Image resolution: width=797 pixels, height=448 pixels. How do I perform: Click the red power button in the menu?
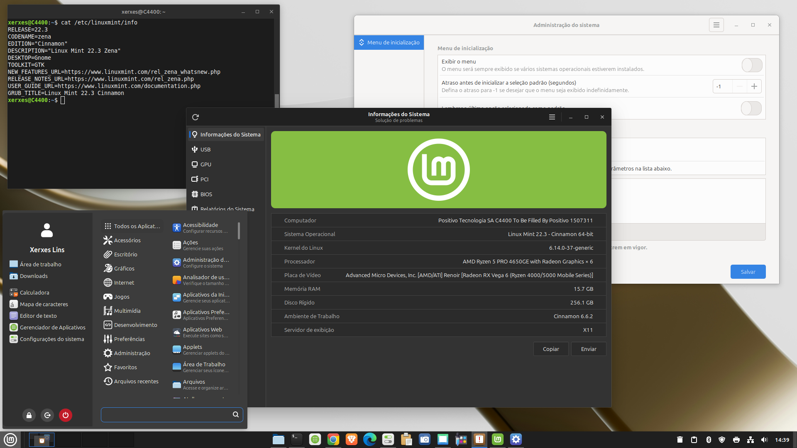pyautogui.click(x=66, y=415)
